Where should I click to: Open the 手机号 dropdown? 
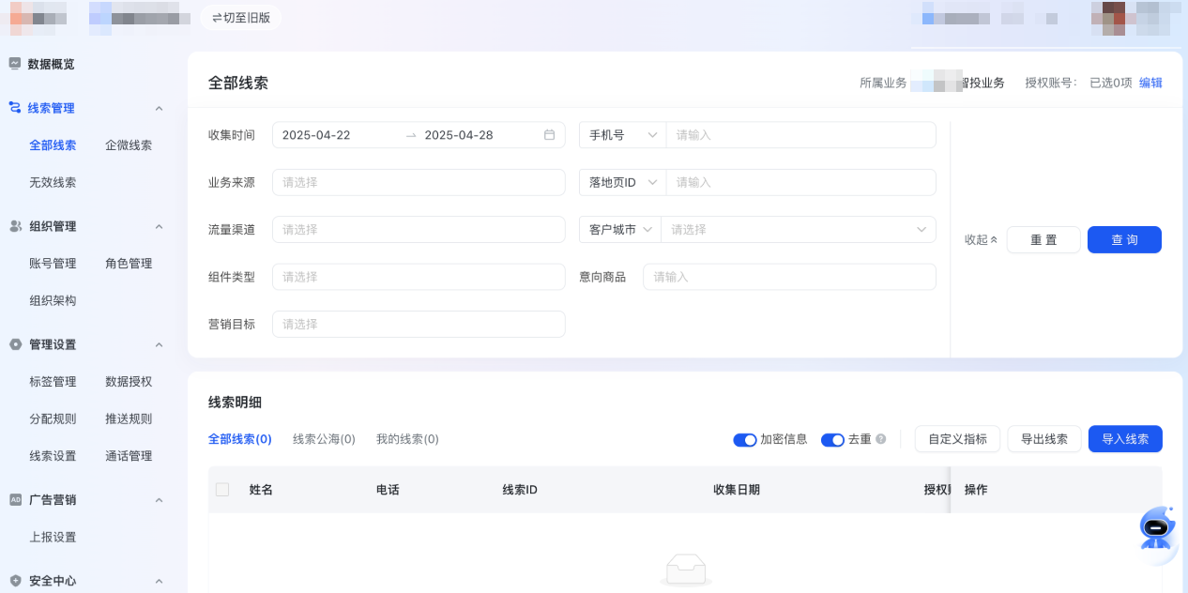[622, 134]
